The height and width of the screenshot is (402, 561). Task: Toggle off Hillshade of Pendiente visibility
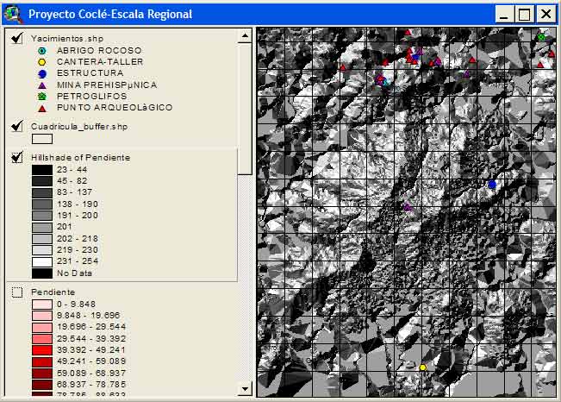pyautogui.click(x=16, y=158)
